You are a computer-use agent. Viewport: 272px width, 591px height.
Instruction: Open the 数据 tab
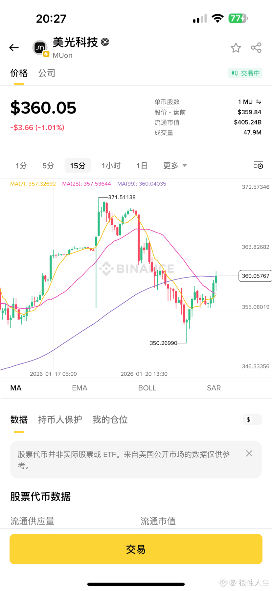[x=19, y=420]
